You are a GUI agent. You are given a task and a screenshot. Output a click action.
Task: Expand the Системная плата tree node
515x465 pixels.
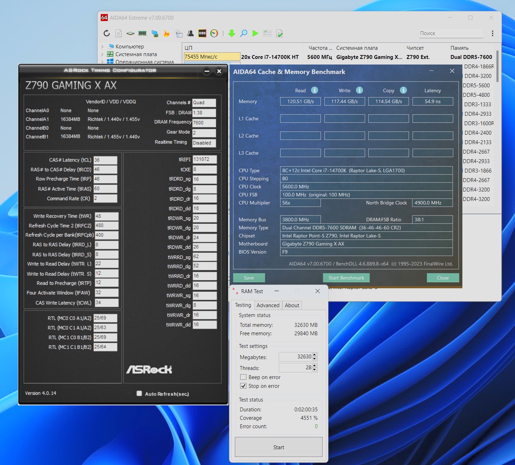coord(102,54)
